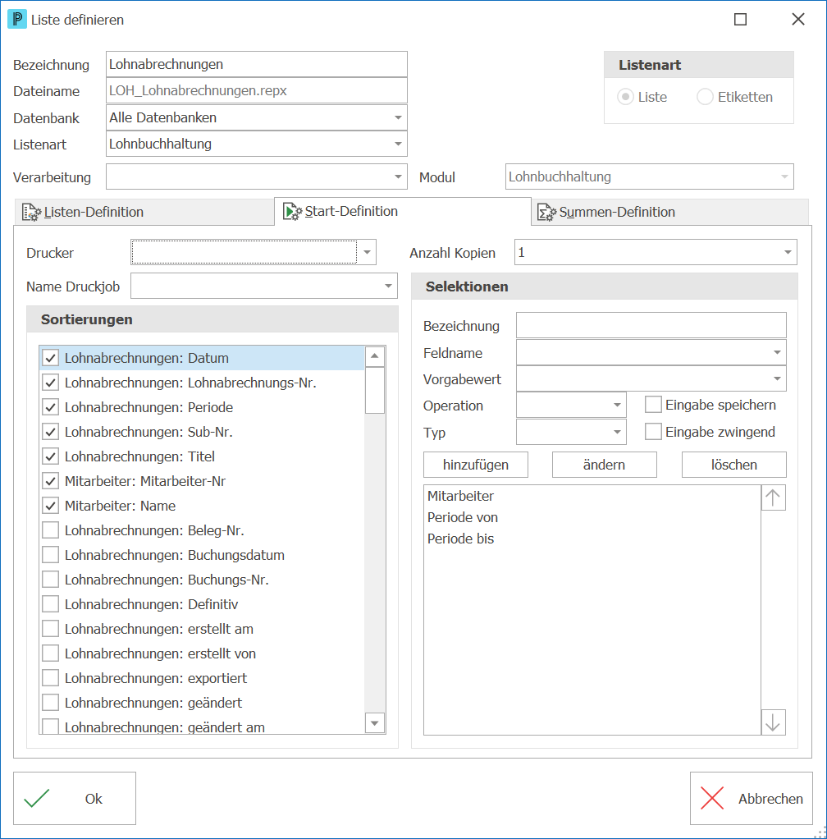
Task: Click the löschen button
Action: tap(734, 465)
